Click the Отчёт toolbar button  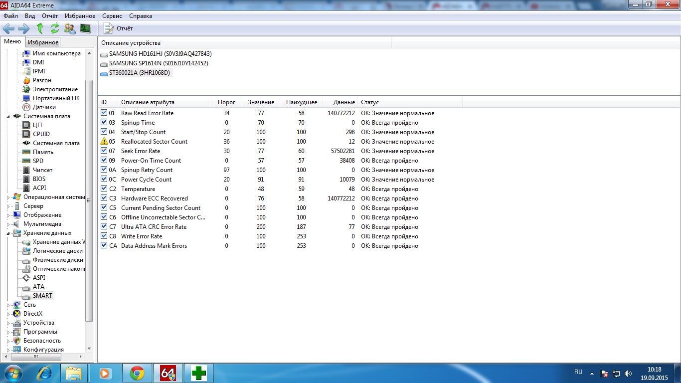click(x=119, y=28)
